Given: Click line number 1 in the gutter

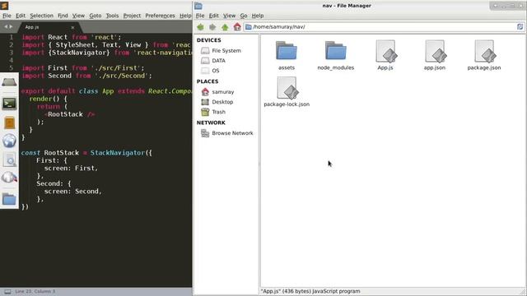Looking at the screenshot, I should click(x=11, y=37).
